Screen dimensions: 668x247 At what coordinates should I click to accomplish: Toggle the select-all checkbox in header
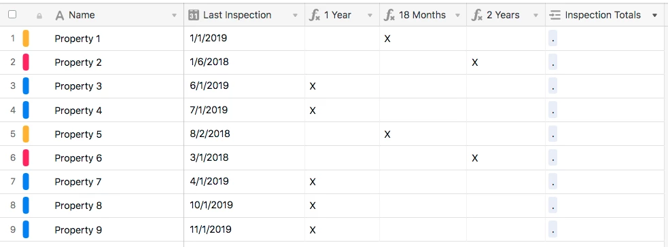12,14
